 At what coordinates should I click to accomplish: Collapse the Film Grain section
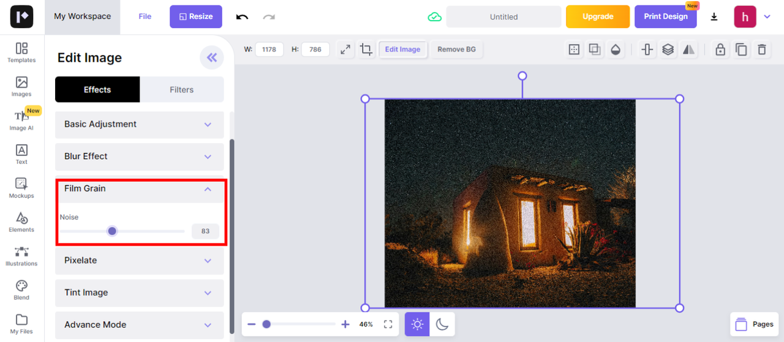139,189
